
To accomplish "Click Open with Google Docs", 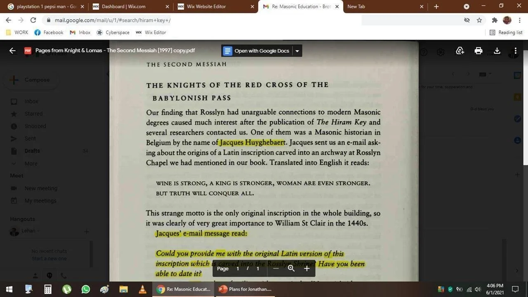I will pyautogui.click(x=256, y=51).
